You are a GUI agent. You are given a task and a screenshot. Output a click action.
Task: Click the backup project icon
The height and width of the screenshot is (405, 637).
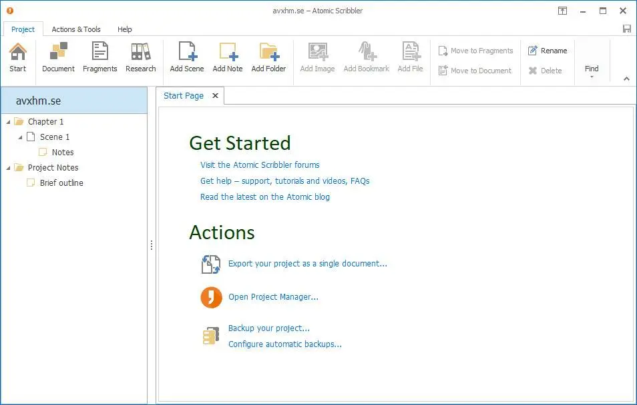pos(211,336)
